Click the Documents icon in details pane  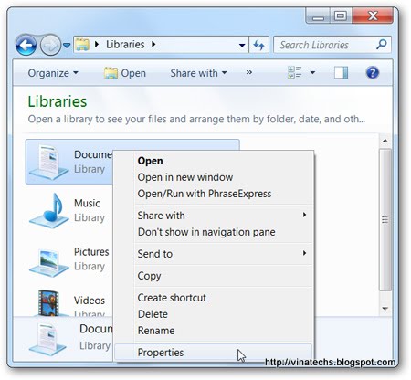coord(47,340)
